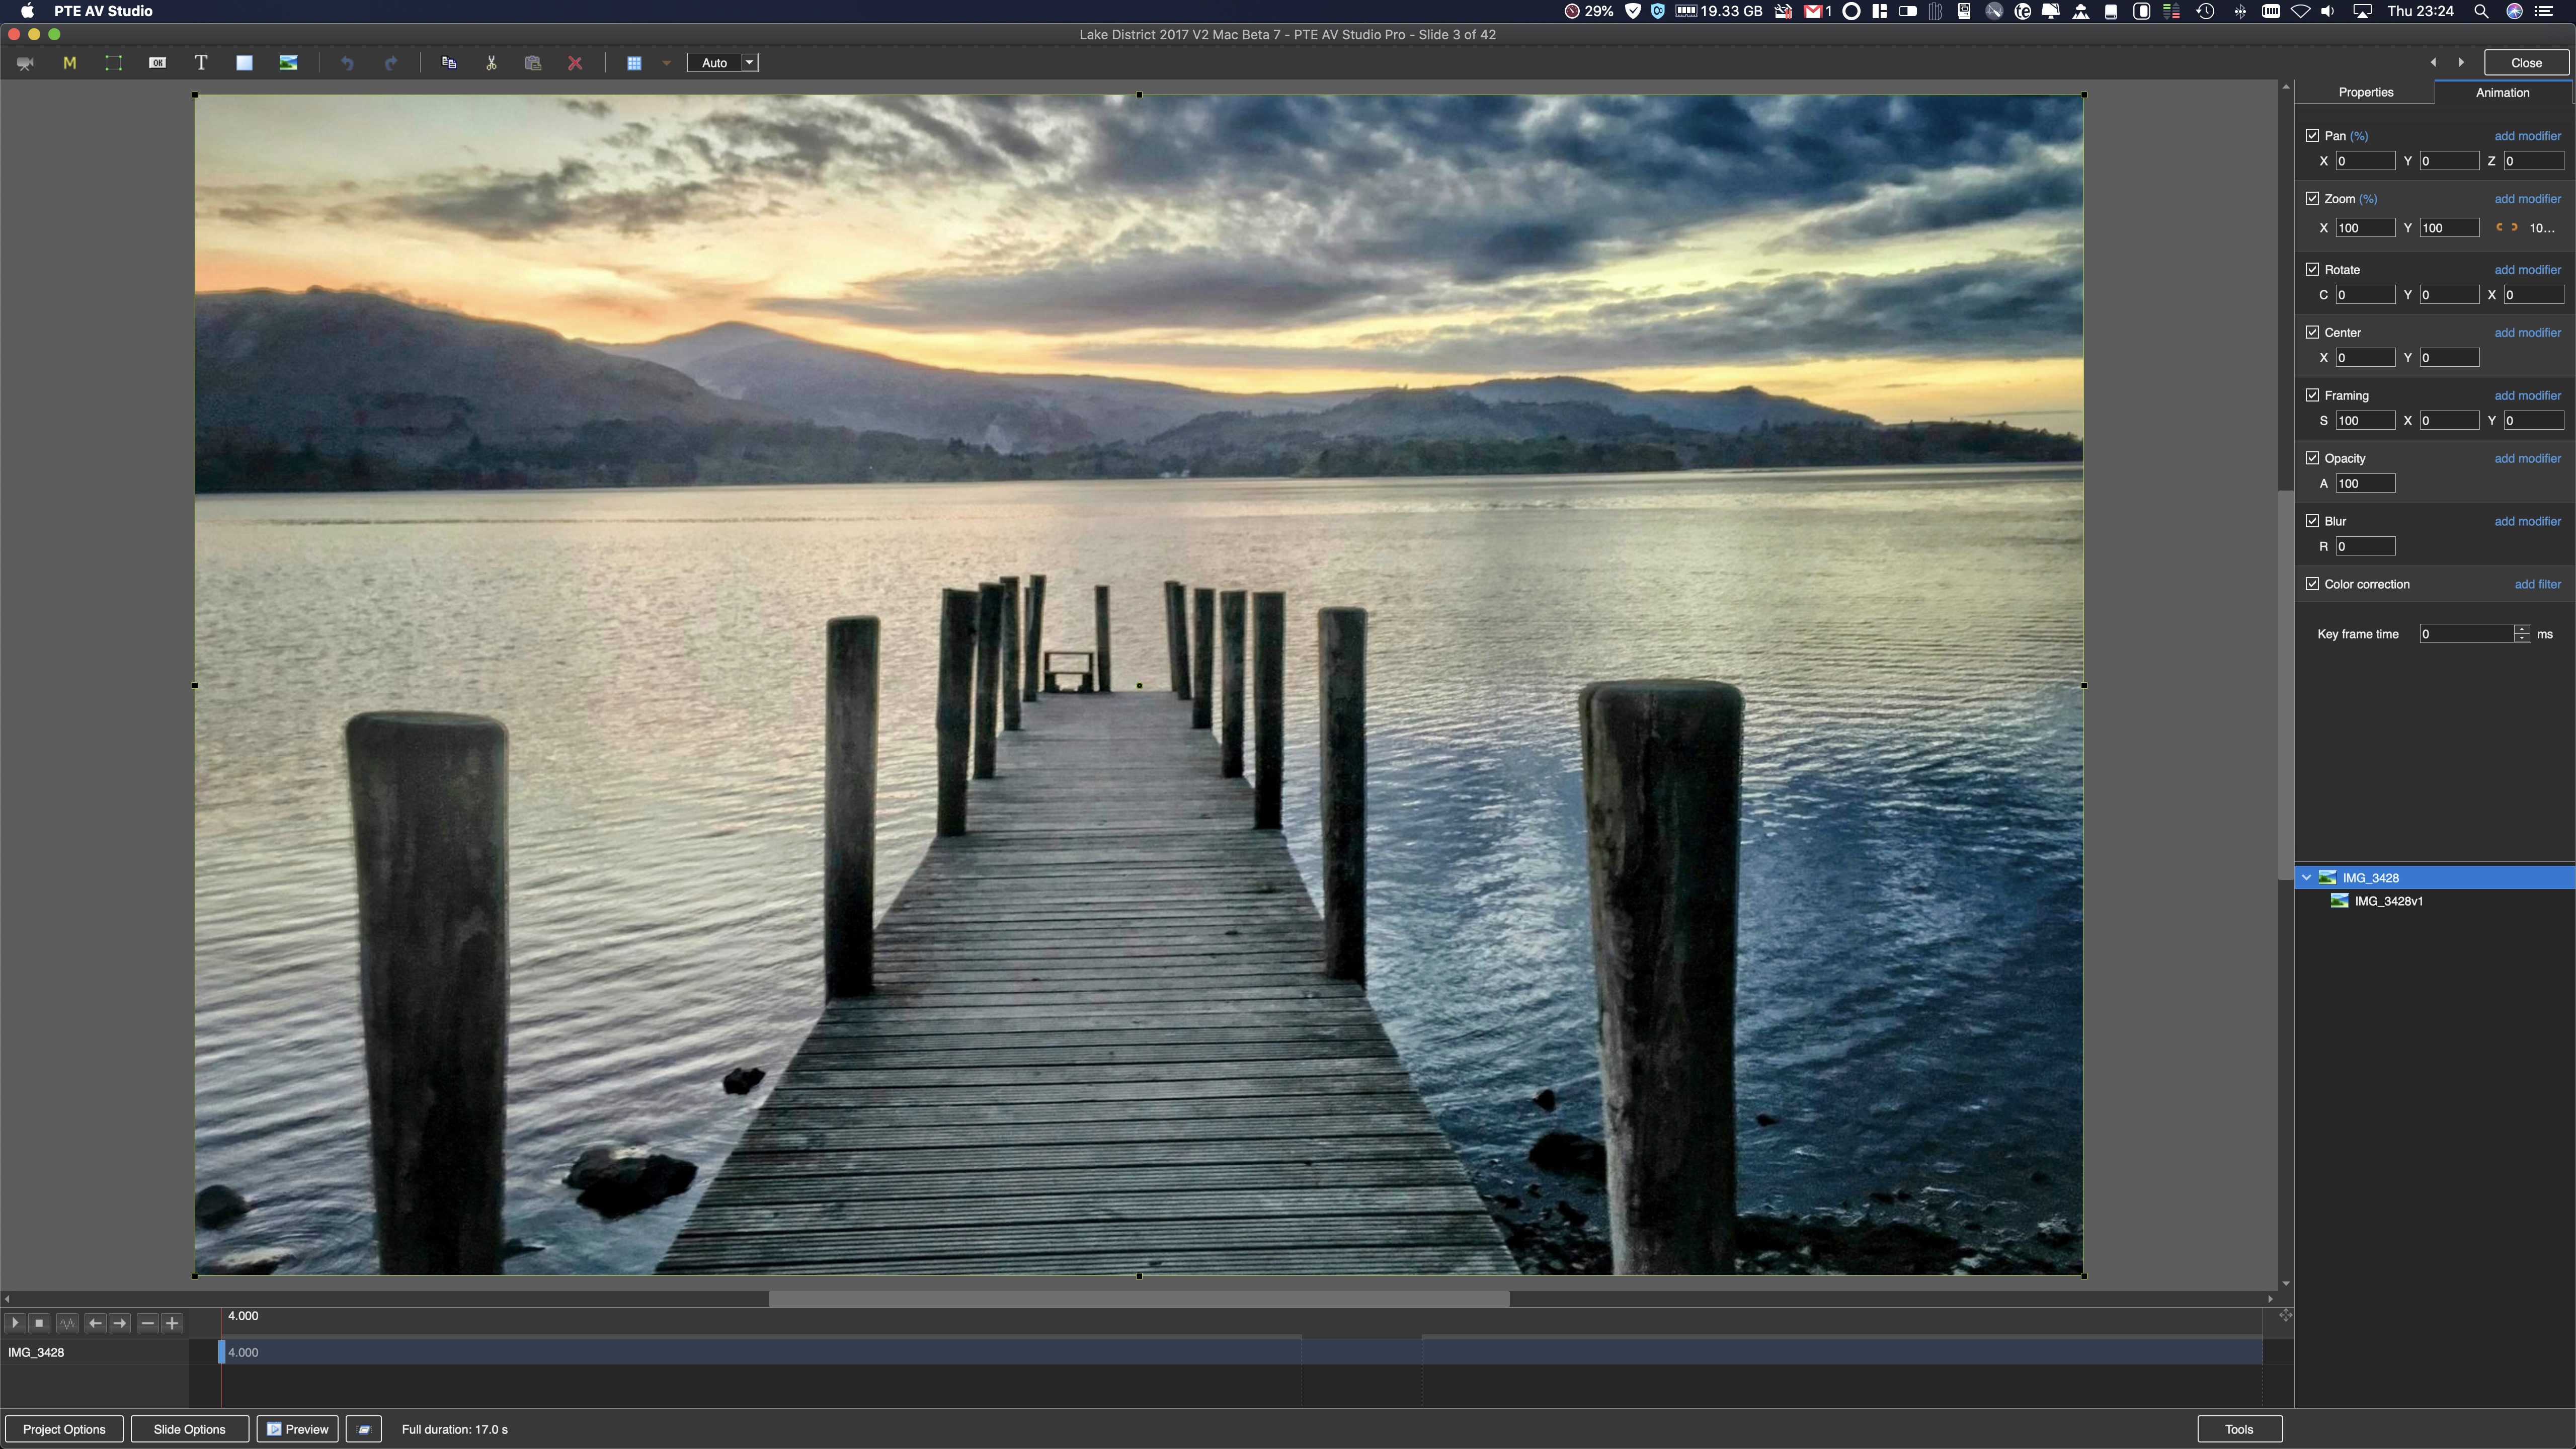The image size is (2576, 1449).
Task: Focus the Opacity A value field
Action: [2365, 484]
